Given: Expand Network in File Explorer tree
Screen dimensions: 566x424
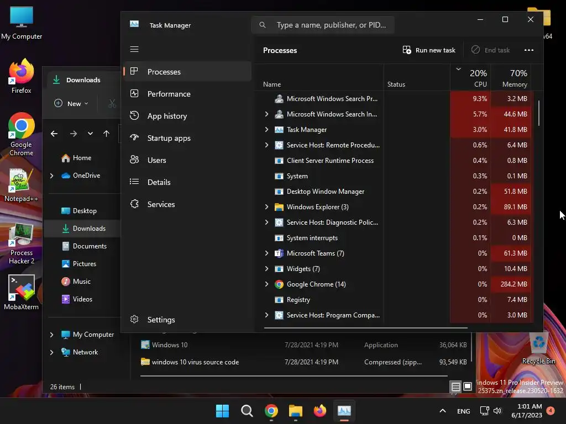Looking at the screenshot, I should pos(51,352).
